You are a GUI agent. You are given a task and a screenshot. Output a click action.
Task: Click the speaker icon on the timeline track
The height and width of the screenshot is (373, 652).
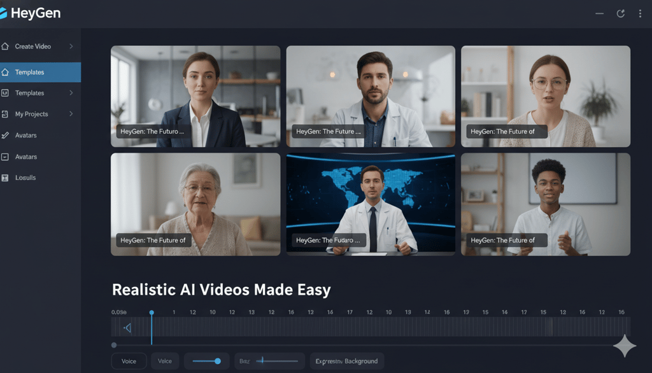[x=127, y=328]
